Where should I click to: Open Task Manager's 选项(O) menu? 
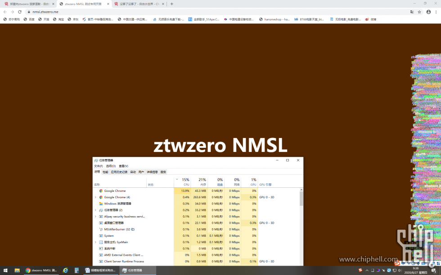click(x=111, y=166)
